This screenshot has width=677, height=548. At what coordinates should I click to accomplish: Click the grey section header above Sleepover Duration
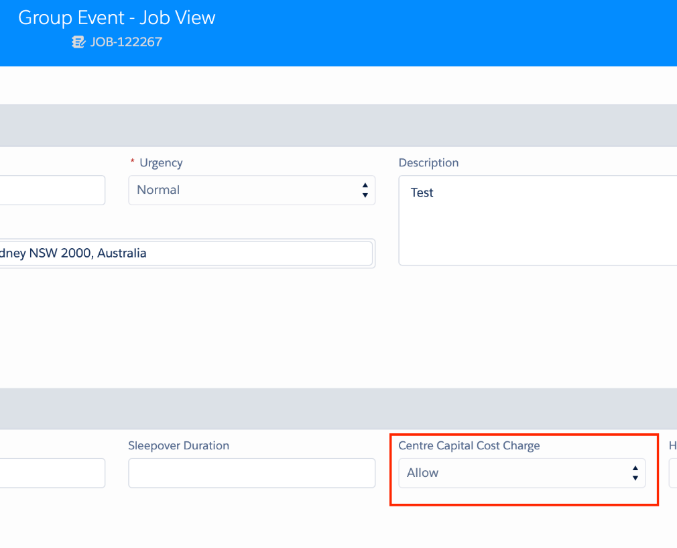click(338, 408)
